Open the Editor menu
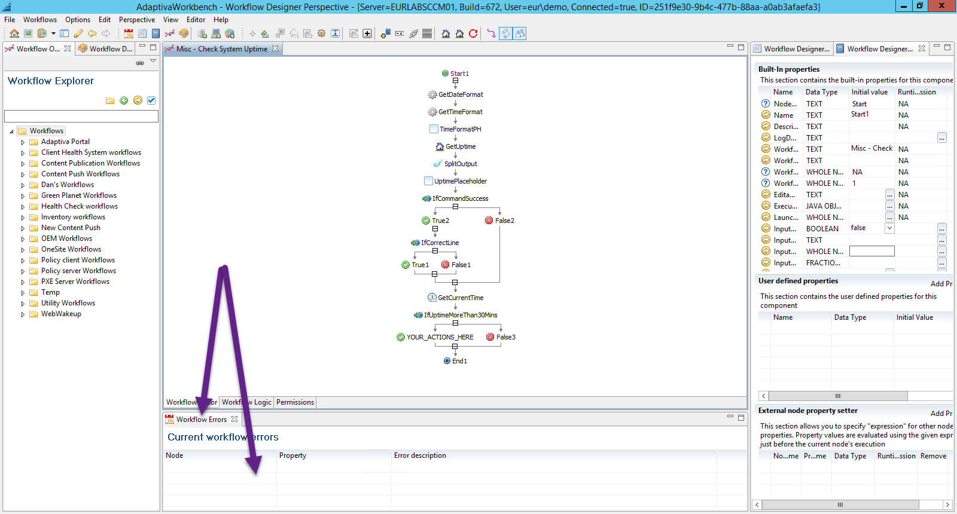Image resolution: width=957 pixels, height=514 pixels. click(x=196, y=20)
